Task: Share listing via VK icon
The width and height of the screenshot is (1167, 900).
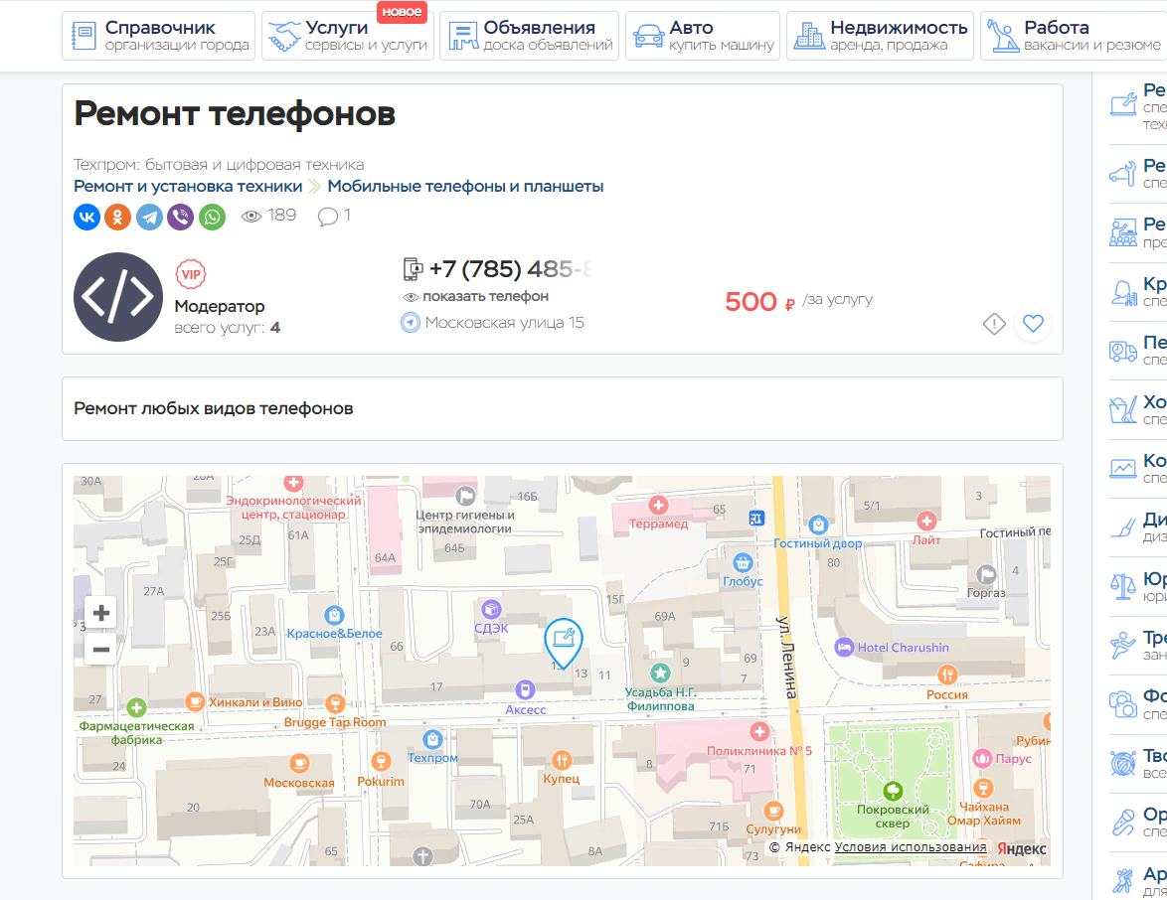Action: click(86, 218)
